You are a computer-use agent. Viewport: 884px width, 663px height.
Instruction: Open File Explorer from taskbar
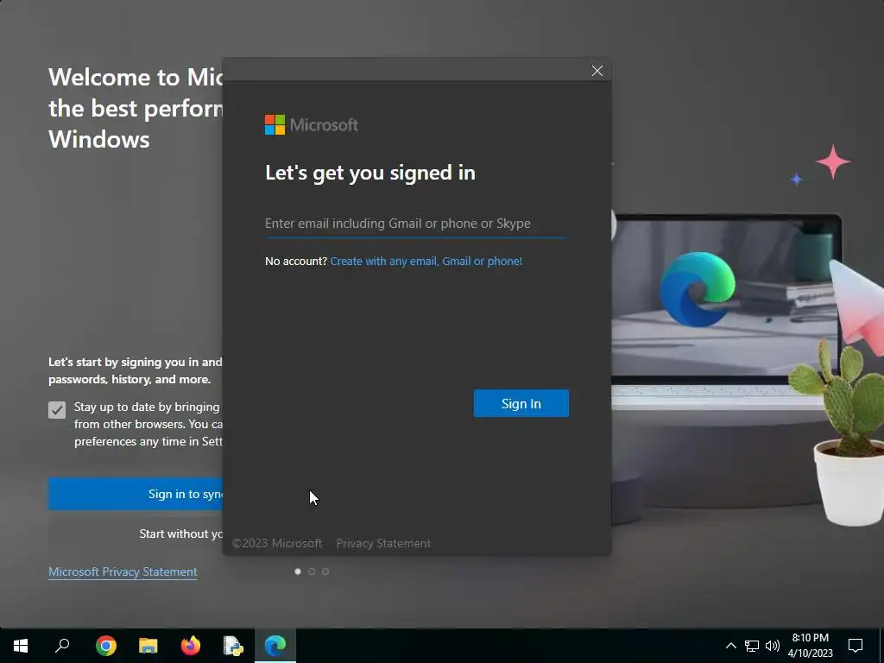pos(148,646)
